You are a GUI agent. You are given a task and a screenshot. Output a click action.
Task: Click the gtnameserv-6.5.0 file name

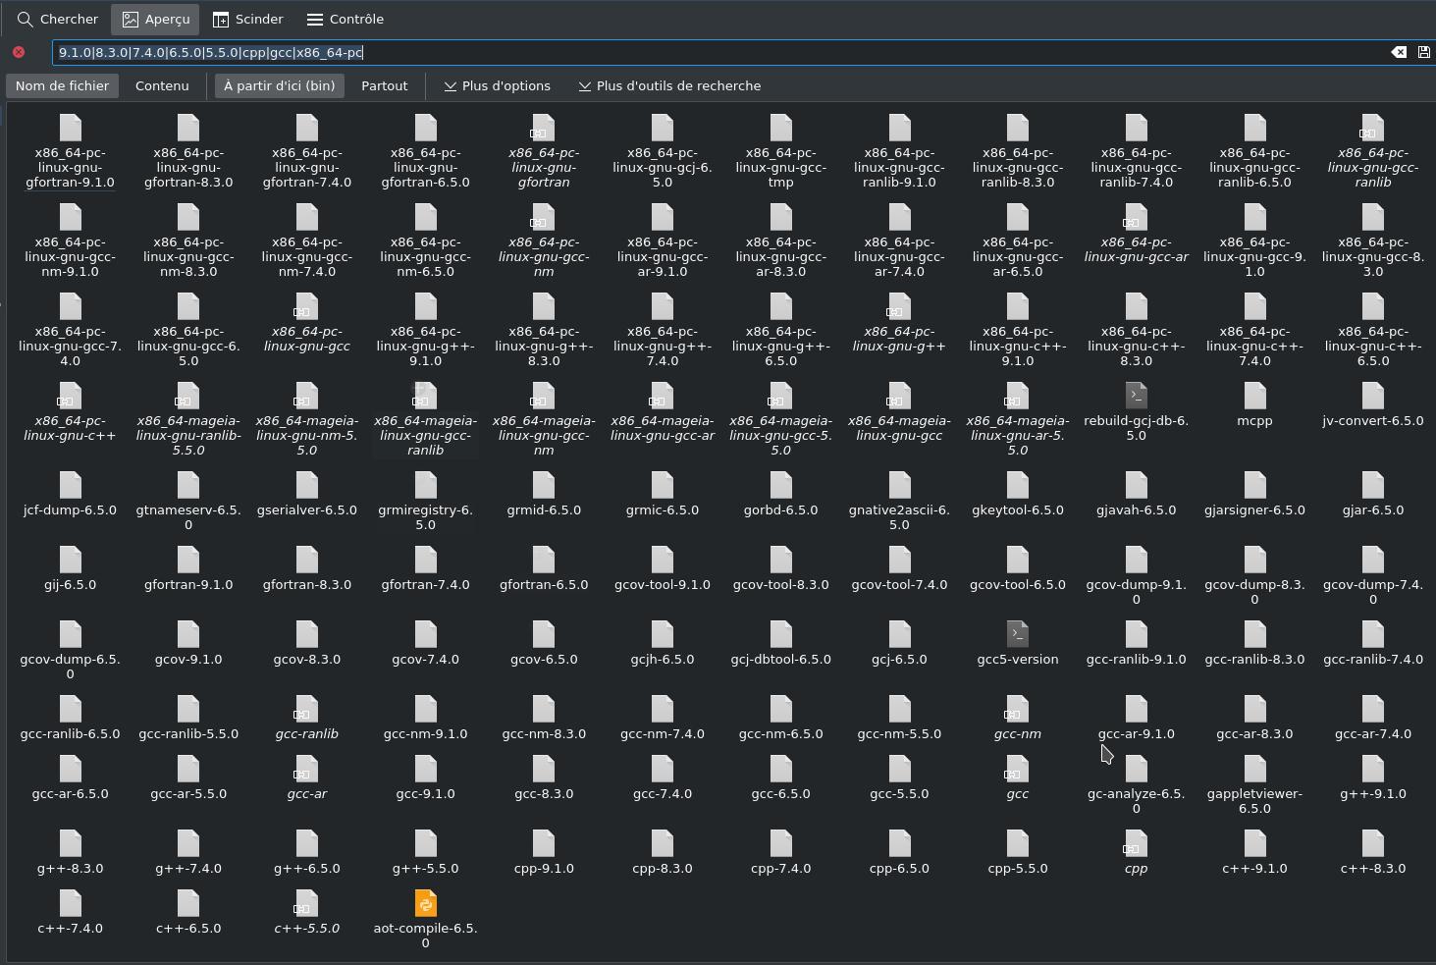(188, 516)
